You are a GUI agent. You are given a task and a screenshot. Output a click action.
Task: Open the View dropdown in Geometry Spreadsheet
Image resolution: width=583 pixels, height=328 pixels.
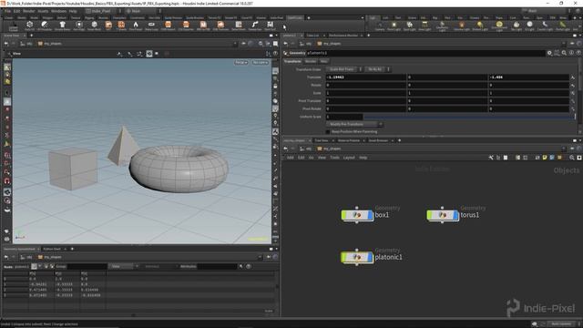click(x=123, y=266)
